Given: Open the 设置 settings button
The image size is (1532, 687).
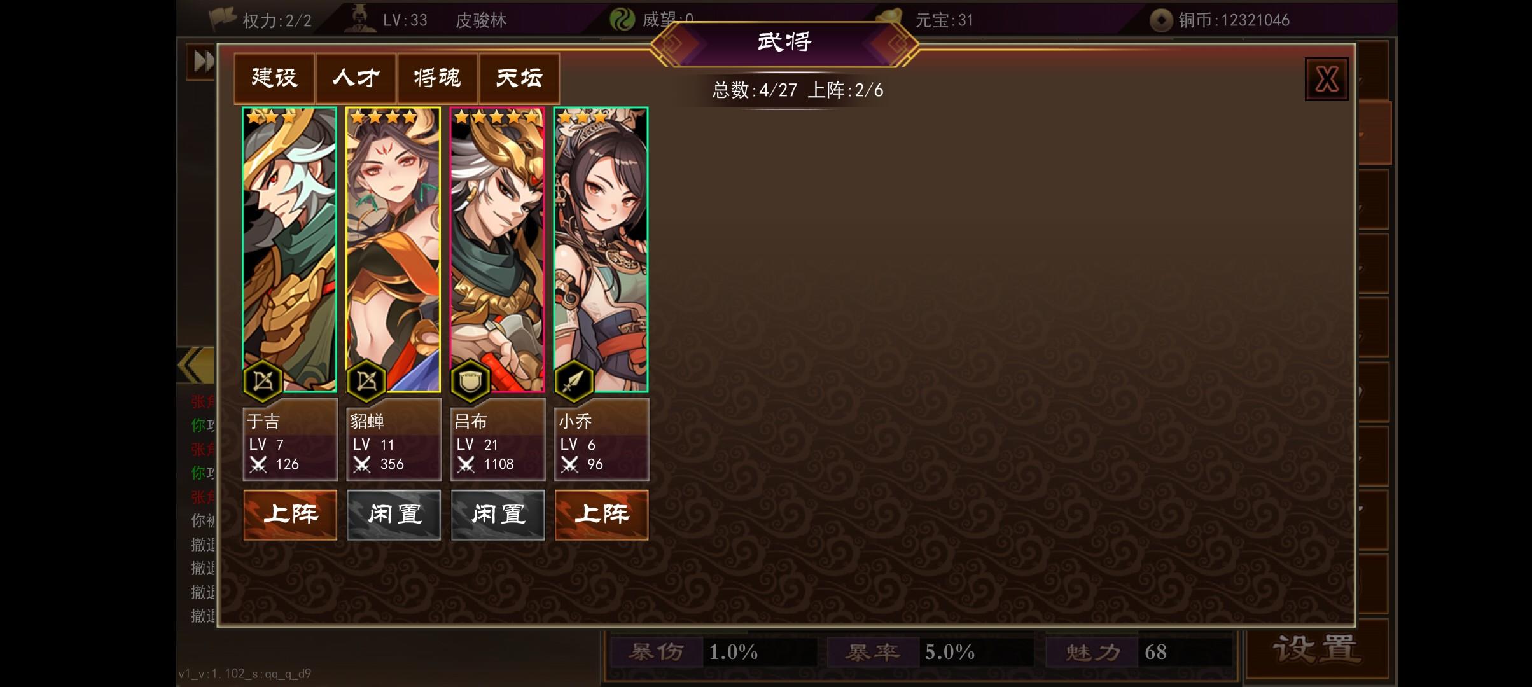Looking at the screenshot, I should pos(1316,650).
